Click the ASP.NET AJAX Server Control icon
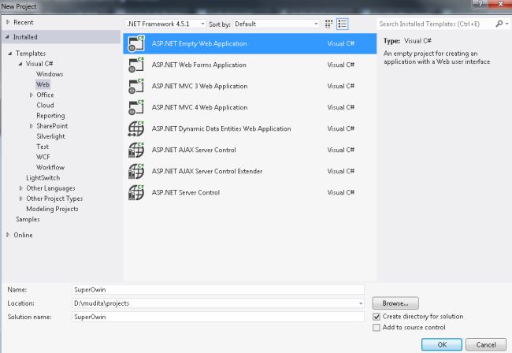 pyautogui.click(x=136, y=150)
